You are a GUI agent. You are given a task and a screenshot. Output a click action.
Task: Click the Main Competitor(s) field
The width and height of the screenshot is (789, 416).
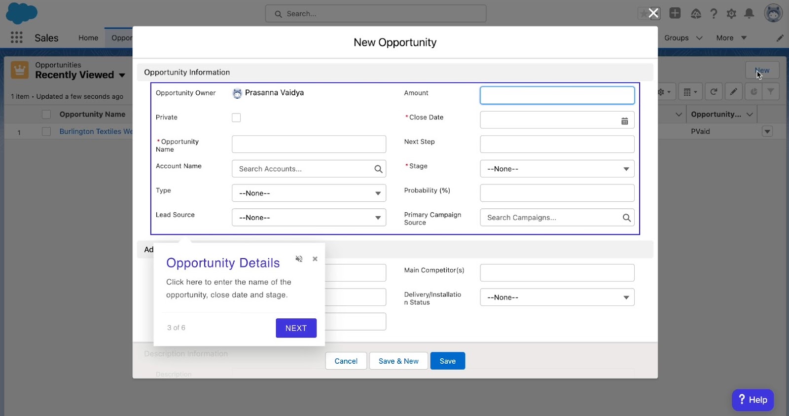[x=557, y=273]
